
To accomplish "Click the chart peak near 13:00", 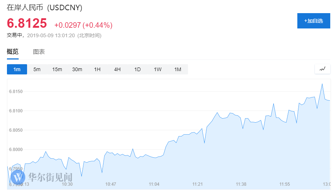I will (x=322, y=84).
